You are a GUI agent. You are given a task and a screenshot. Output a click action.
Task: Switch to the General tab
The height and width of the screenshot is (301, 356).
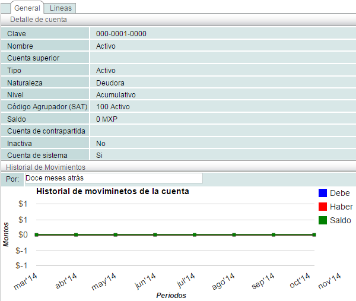click(27, 8)
